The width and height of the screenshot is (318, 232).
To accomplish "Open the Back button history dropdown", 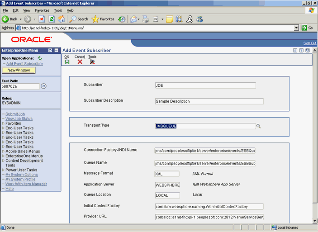I will (20, 19).
